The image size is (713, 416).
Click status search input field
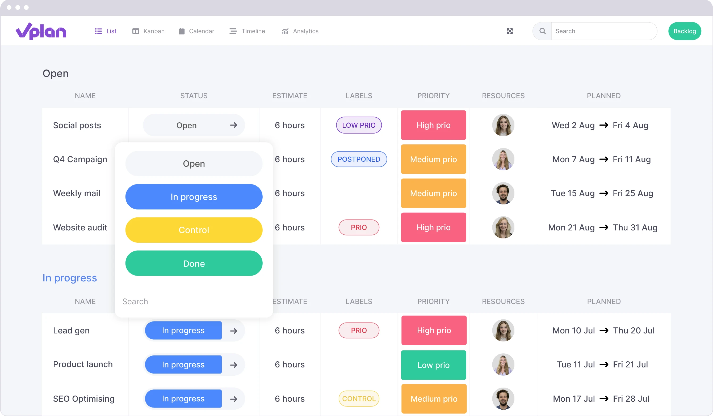point(194,301)
